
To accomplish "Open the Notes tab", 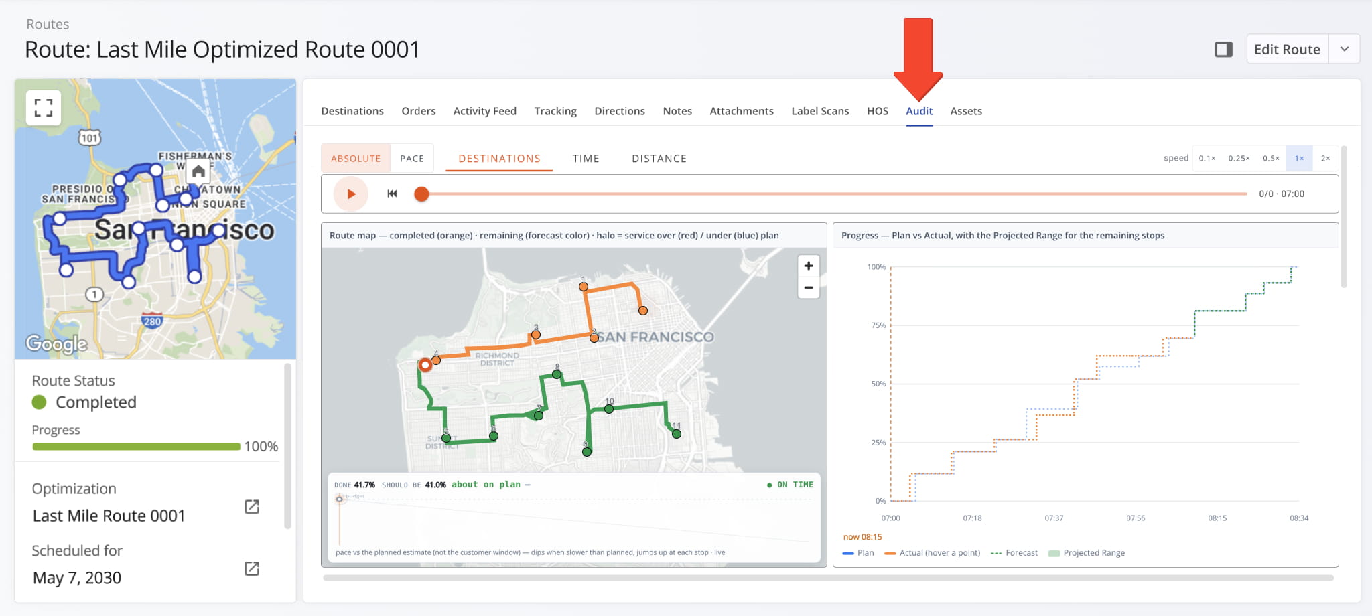I will pos(677,111).
